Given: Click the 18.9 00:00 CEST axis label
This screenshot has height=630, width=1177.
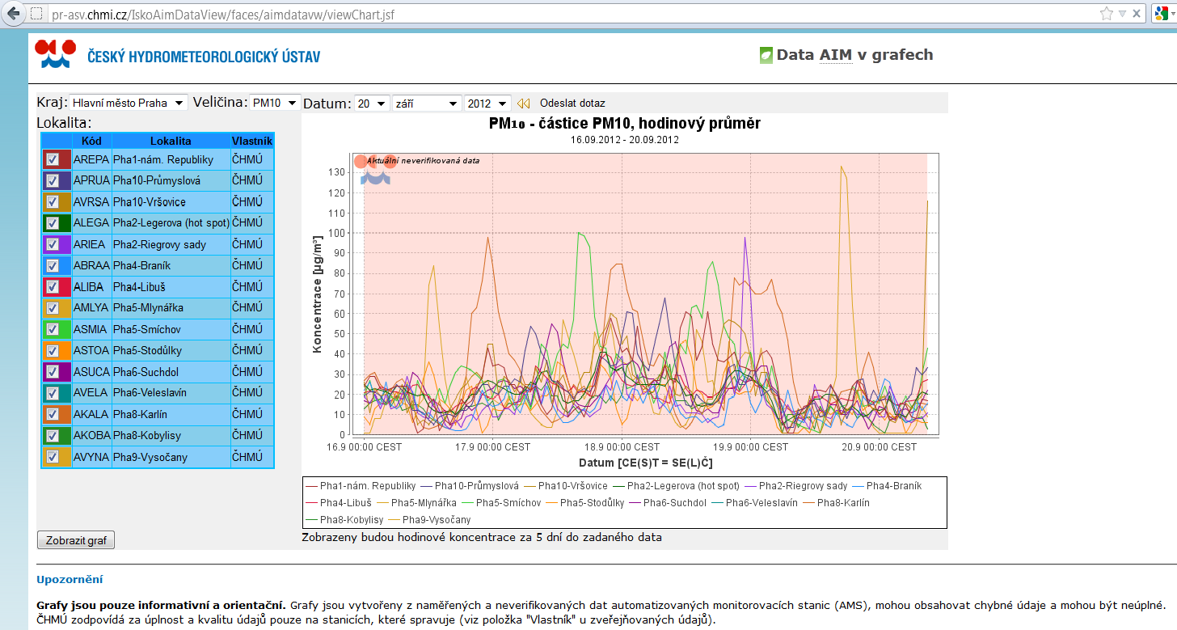Looking at the screenshot, I should coord(622,447).
